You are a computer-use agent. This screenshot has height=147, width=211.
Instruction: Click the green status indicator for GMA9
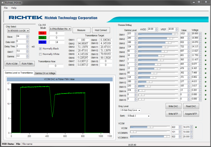[206, 69]
